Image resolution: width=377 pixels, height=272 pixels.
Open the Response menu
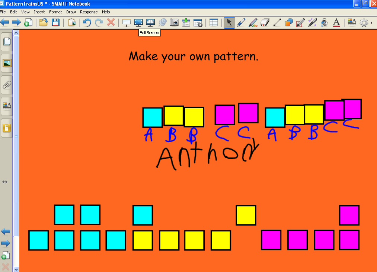89,12
